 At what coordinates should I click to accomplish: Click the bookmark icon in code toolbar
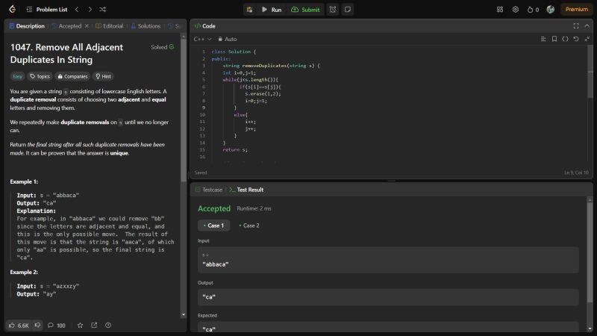[554, 39]
